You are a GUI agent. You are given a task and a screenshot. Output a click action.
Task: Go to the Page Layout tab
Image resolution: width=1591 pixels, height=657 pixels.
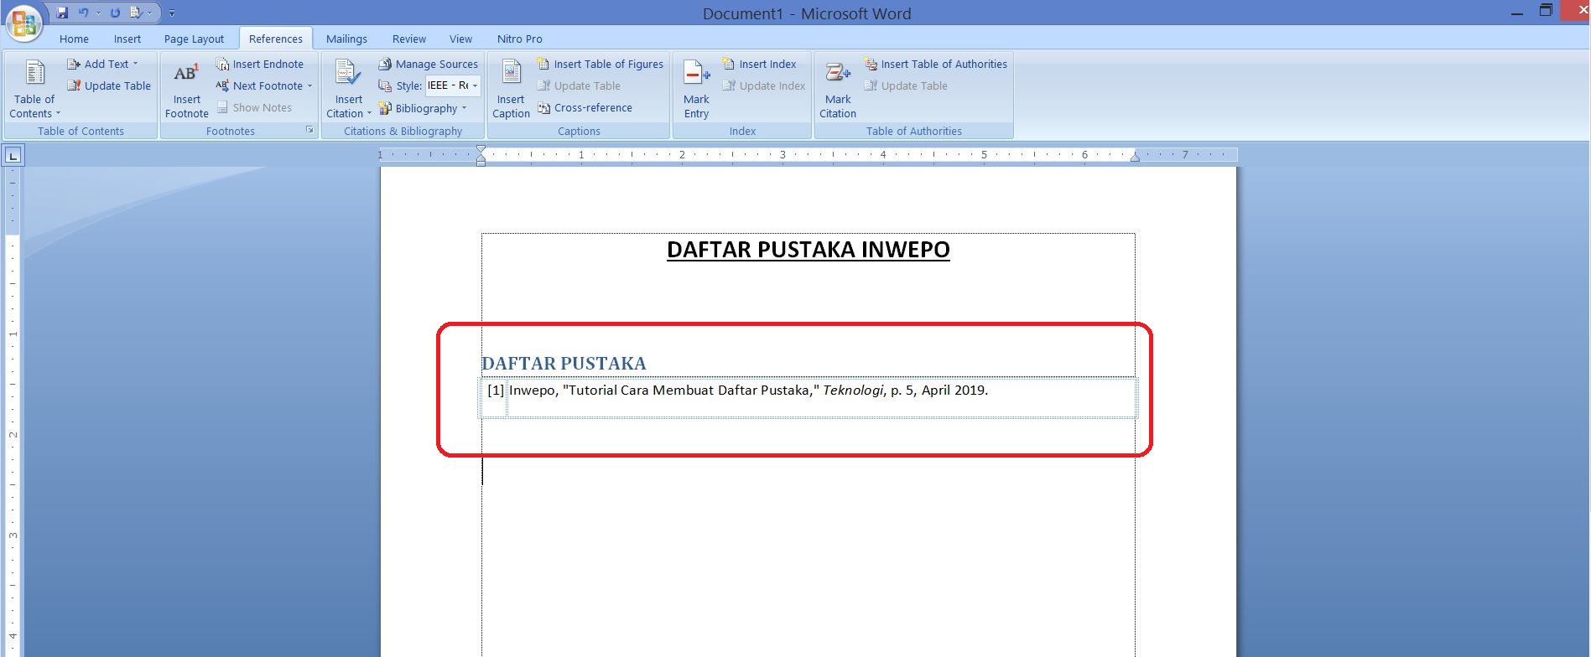(194, 39)
